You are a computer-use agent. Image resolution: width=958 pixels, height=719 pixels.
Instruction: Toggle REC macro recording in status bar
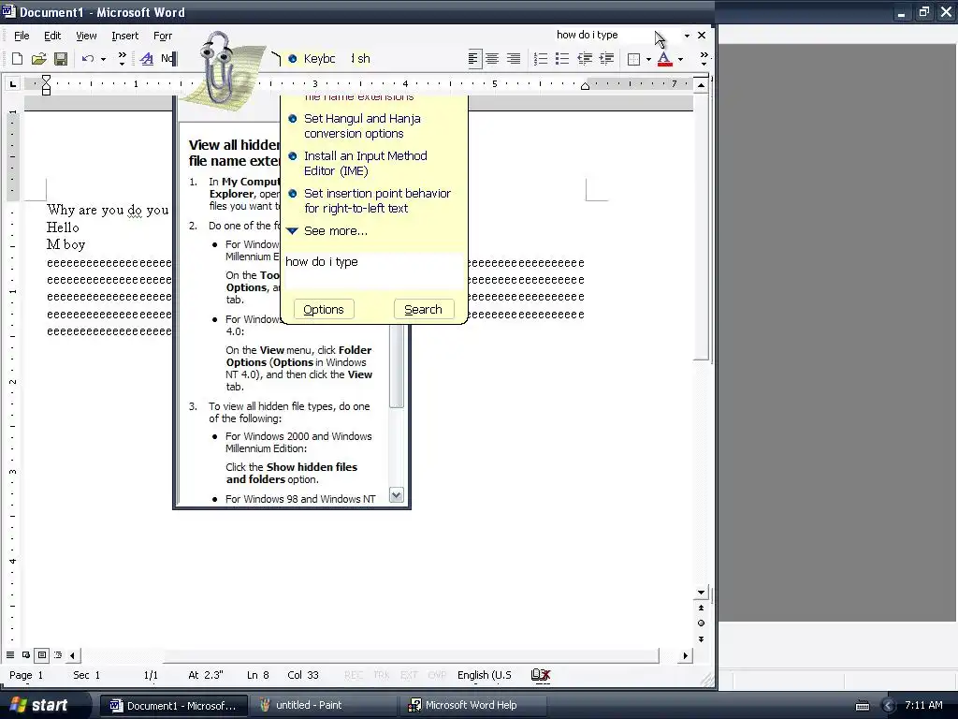pos(353,675)
